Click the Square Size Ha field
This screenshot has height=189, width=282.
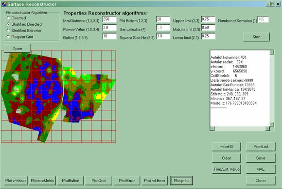click(163, 36)
